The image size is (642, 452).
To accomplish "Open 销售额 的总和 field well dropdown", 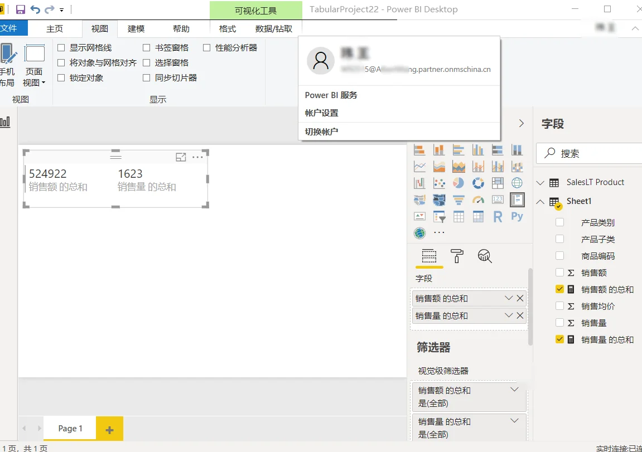I will [509, 298].
